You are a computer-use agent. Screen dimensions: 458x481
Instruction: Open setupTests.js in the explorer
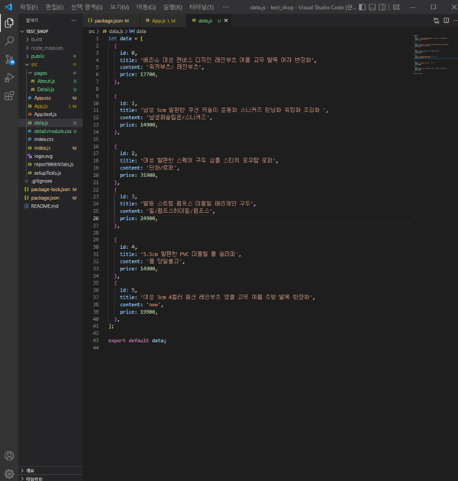coord(50,173)
